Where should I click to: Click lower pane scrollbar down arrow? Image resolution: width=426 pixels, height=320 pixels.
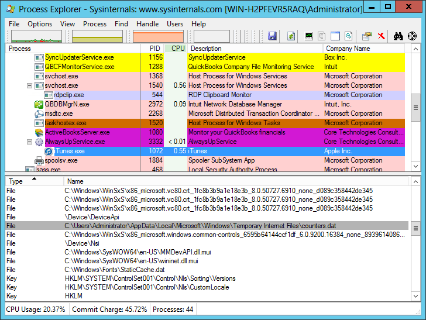click(415, 296)
